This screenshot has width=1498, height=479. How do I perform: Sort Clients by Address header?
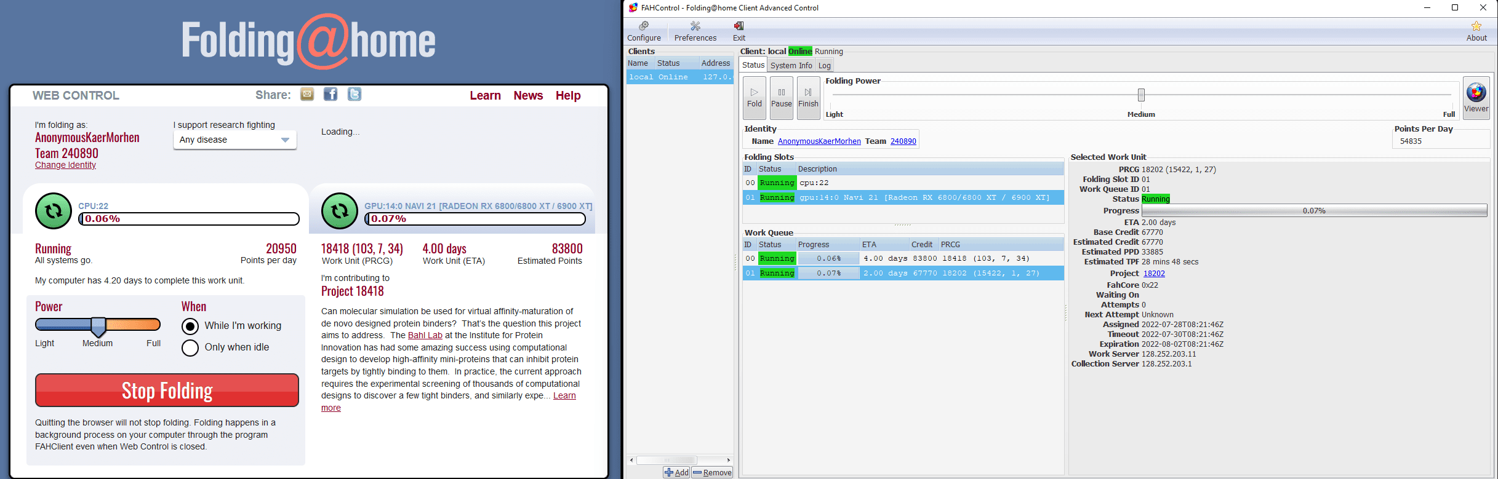716,63
